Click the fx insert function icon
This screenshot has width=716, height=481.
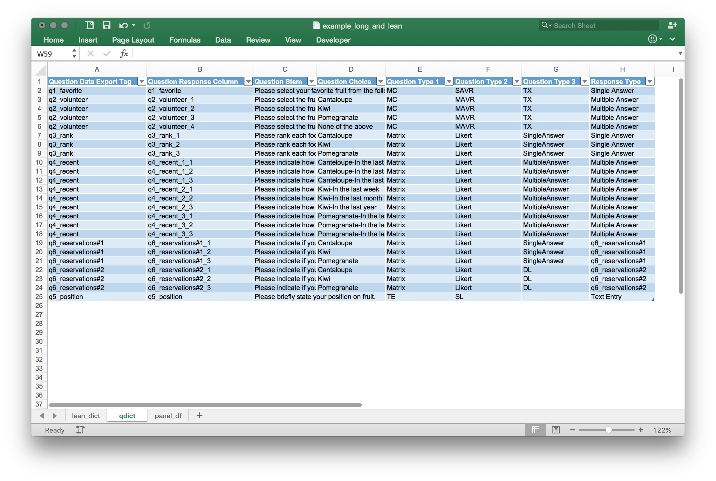[x=124, y=54]
